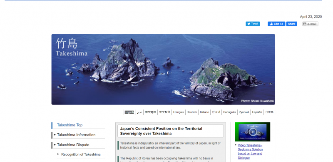Click the Takeshima islands banner image

tap(163, 69)
